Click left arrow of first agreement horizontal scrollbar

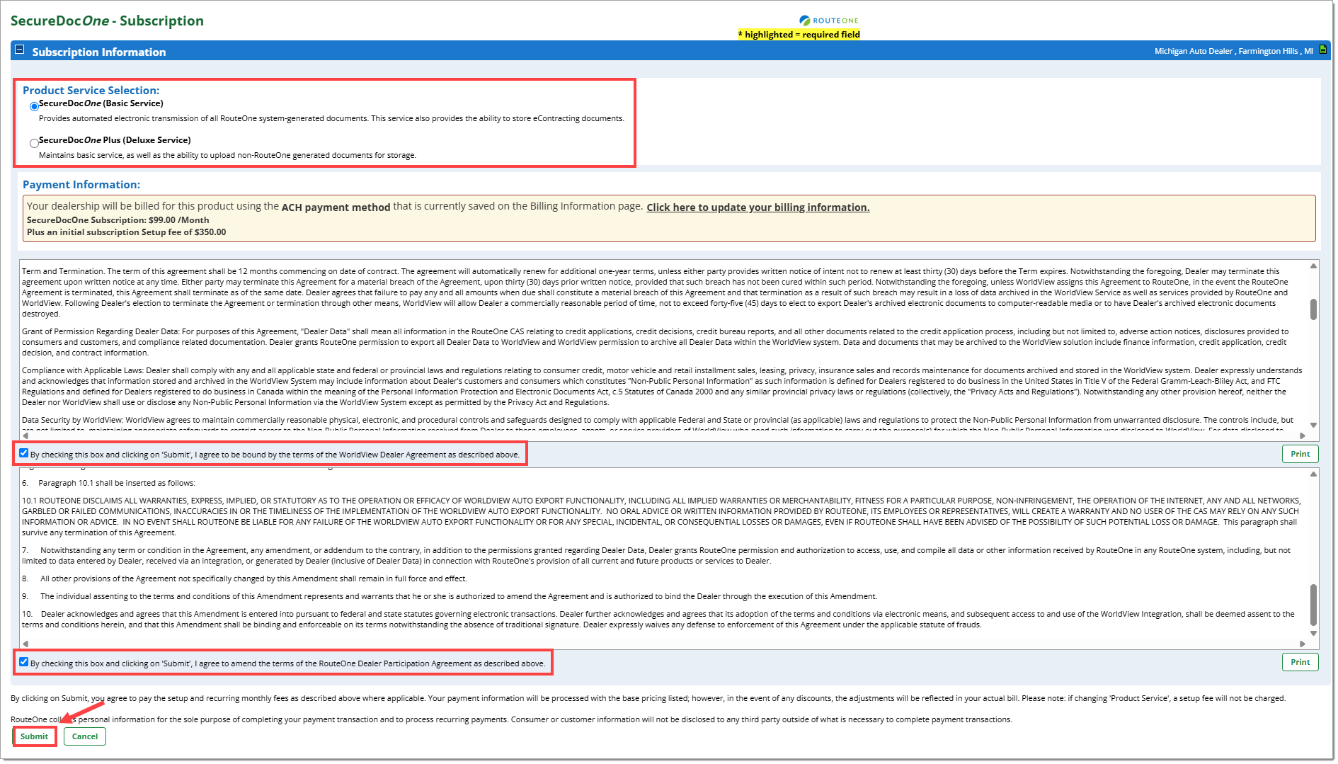25,435
